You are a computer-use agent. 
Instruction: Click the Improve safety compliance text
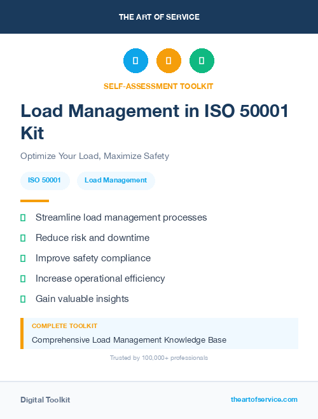point(93,258)
